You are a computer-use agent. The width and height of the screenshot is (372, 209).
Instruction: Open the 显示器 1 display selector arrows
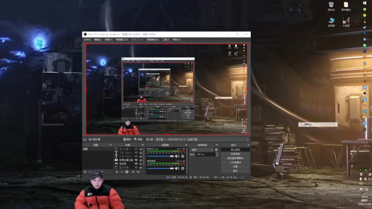(248, 139)
